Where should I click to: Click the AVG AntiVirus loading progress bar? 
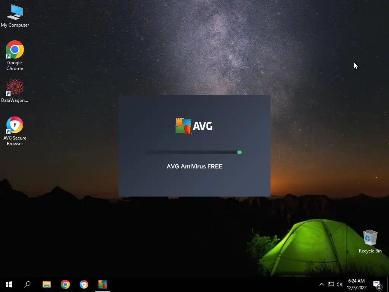point(194,152)
